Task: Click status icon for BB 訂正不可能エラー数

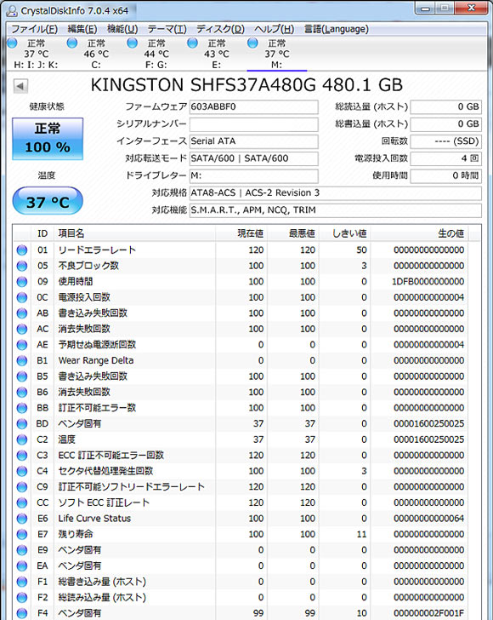Action: (22, 408)
